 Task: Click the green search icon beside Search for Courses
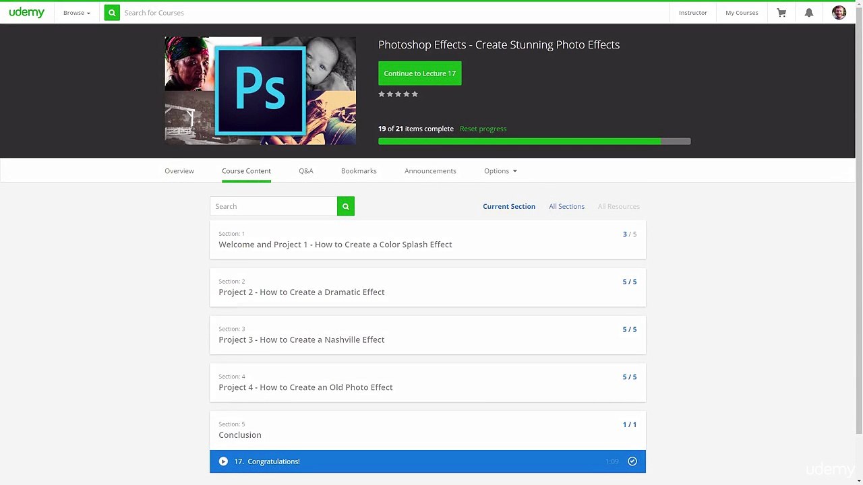[112, 13]
